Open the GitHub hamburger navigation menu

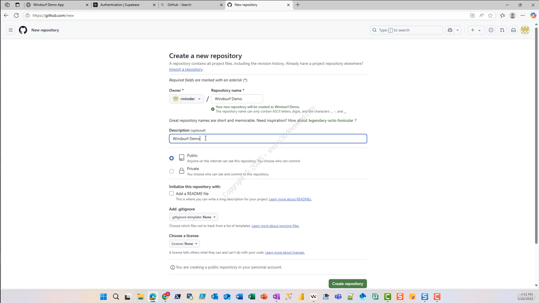[x=11, y=30]
